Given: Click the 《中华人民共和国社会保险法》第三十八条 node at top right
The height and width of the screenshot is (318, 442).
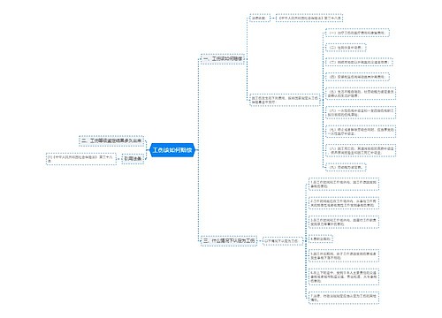Looking at the screenshot, I should pos(309,18).
